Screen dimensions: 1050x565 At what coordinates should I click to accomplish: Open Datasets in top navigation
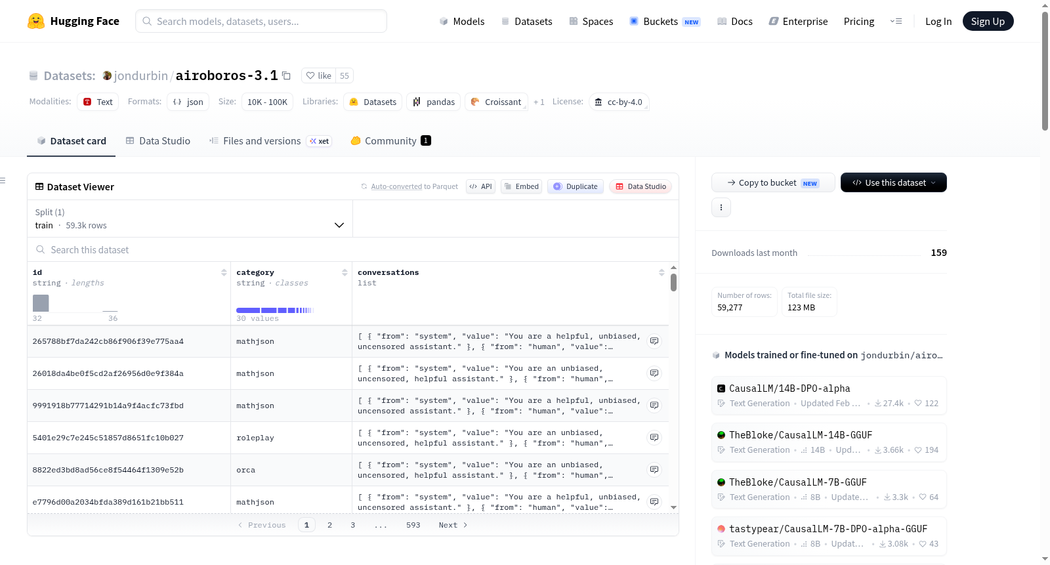(526, 21)
